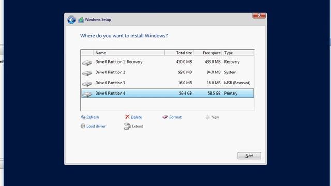The width and height of the screenshot is (331, 186).
Task: Select Drive 0 Partition 4 row
Action: 168,93
